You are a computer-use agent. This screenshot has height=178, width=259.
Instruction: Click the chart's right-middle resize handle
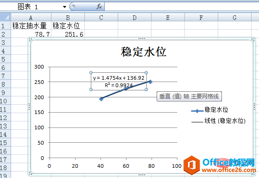pos(254,107)
